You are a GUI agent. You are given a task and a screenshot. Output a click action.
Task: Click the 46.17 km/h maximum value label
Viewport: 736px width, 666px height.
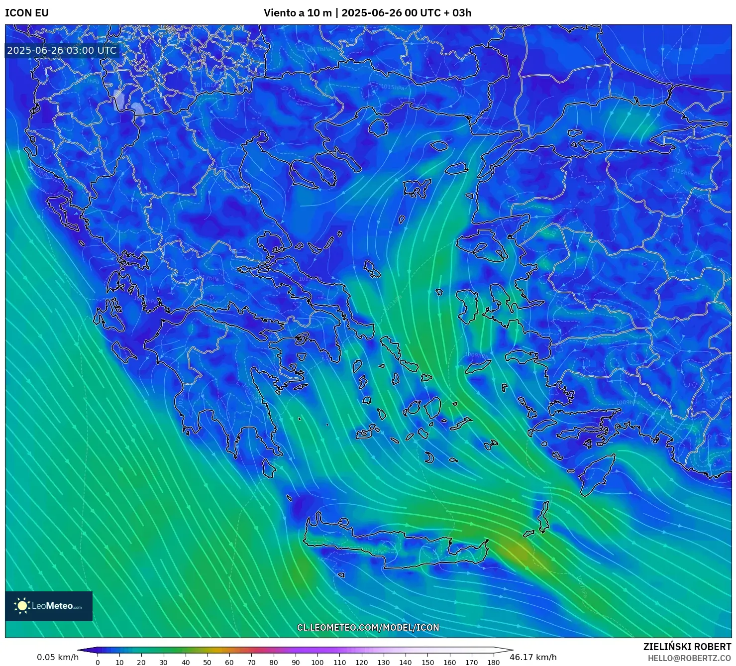pos(533,657)
